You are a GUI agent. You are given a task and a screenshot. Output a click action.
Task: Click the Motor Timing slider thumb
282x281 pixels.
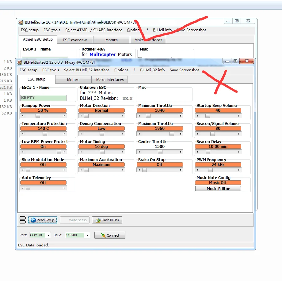click(x=102, y=152)
